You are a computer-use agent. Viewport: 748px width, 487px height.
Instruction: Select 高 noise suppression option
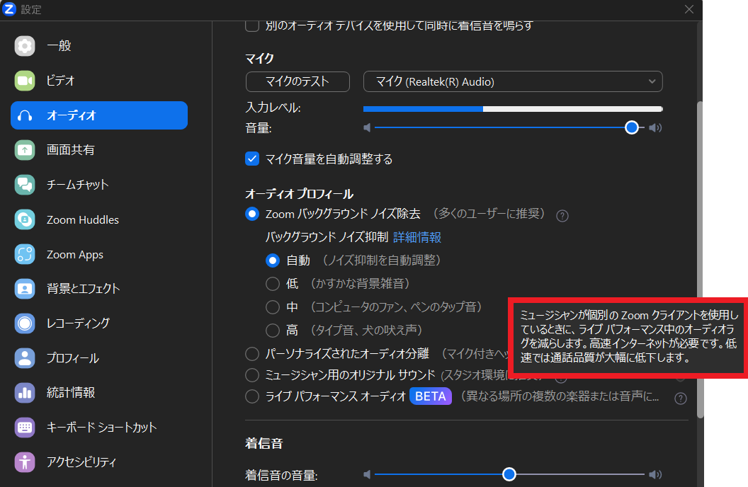click(273, 331)
